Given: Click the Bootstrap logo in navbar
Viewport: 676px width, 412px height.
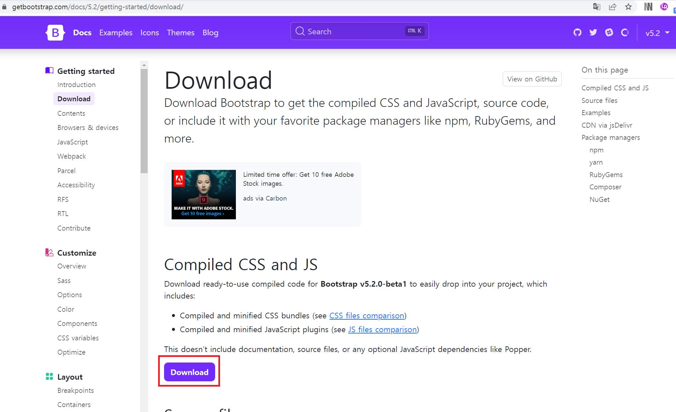Looking at the screenshot, I should 55,33.
